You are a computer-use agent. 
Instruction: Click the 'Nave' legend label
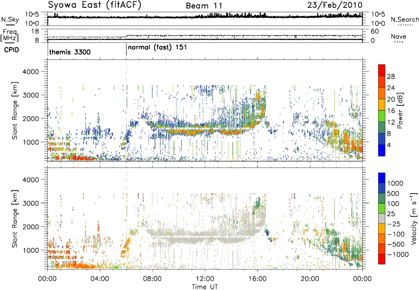[399, 37]
